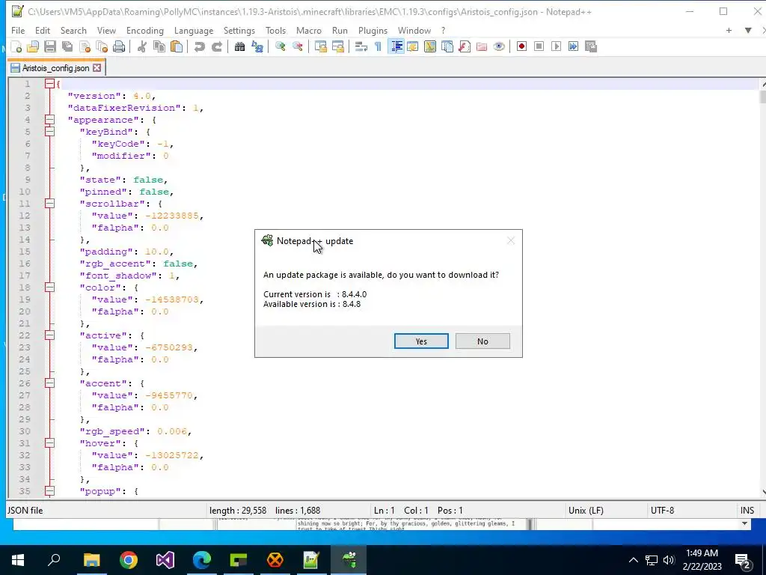Collapse the "keyBind" fold marker on line 5
This screenshot has height=575, width=766.
pyautogui.click(x=49, y=132)
